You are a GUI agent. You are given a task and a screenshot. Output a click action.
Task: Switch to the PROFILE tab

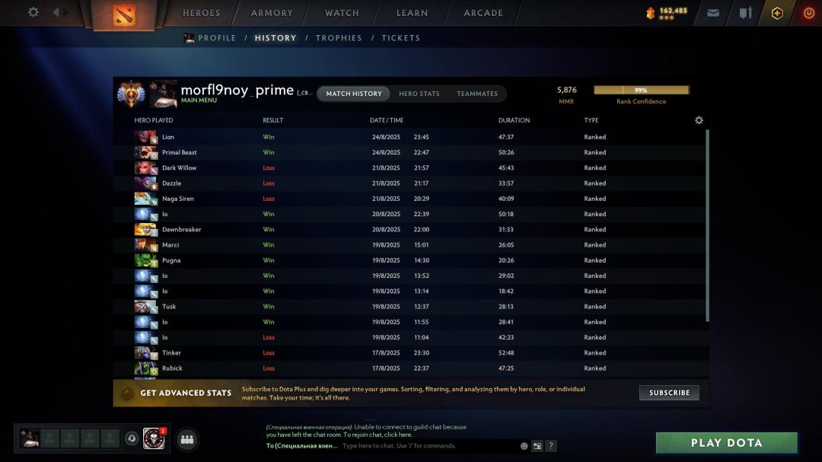(x=217, y=38)
